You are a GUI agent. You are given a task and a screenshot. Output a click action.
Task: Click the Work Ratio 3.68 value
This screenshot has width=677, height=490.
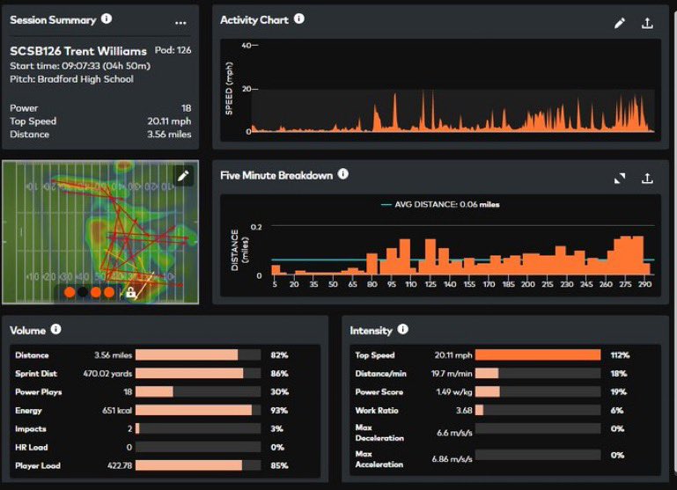(464, 410)
